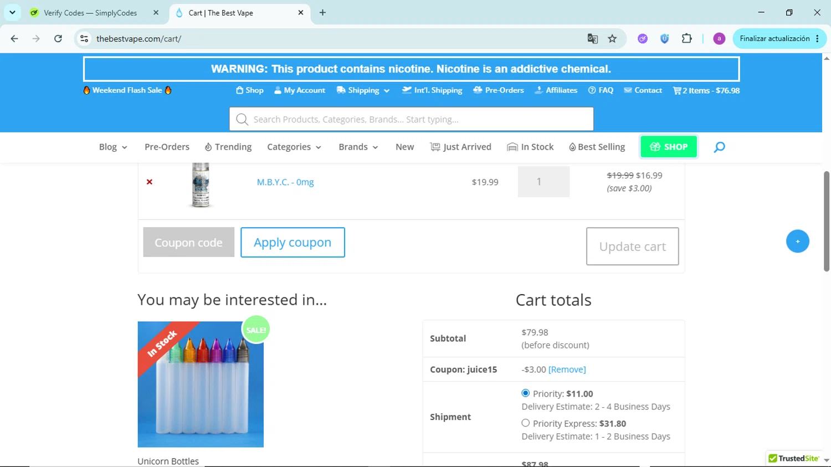Open Int'l. Shipping page
The image size is (831, 467).
432,90
